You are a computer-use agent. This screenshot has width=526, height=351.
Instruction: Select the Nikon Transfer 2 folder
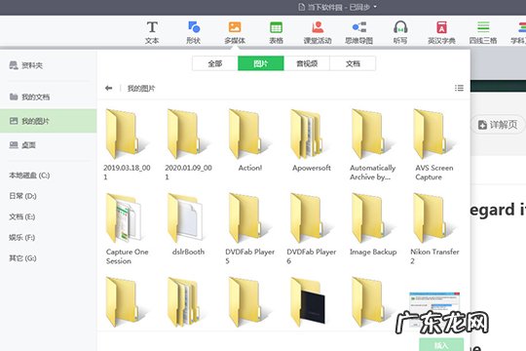[434, 228]
